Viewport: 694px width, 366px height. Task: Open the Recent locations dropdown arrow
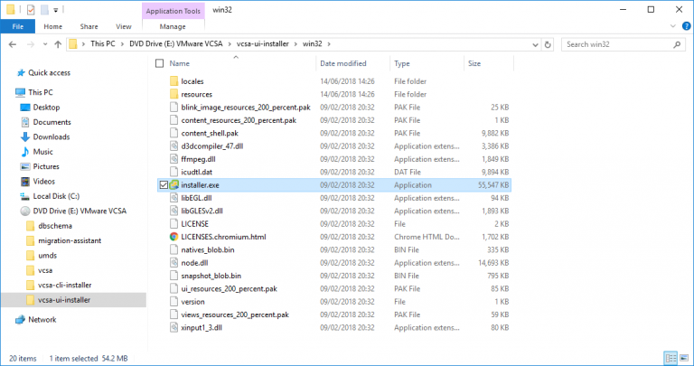45,44
